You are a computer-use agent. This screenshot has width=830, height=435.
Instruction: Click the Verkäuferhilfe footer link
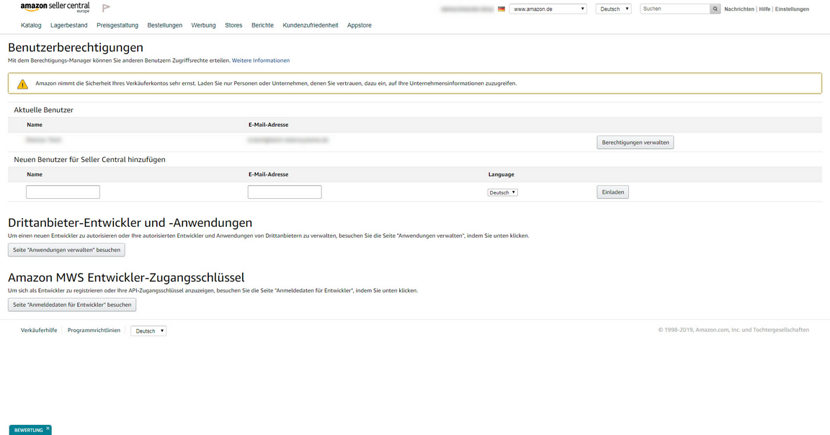pos(39,331)
